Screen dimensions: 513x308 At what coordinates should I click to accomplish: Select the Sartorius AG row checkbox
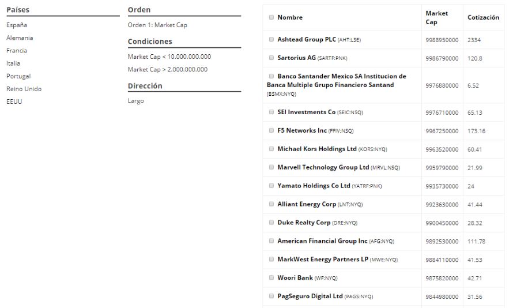[271, 58]
